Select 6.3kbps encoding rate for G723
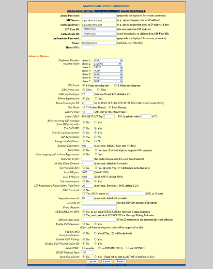 [84, 85]
